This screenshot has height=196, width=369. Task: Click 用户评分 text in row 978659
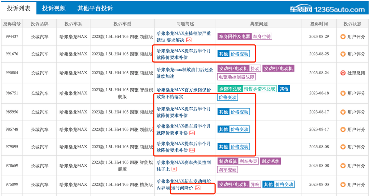coord(356,166)
